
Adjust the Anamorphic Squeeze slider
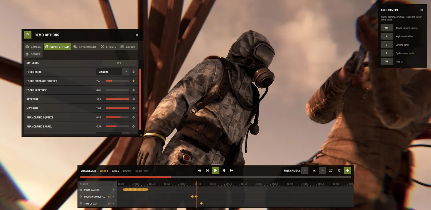pyautogui.click(x=118, y=117)
